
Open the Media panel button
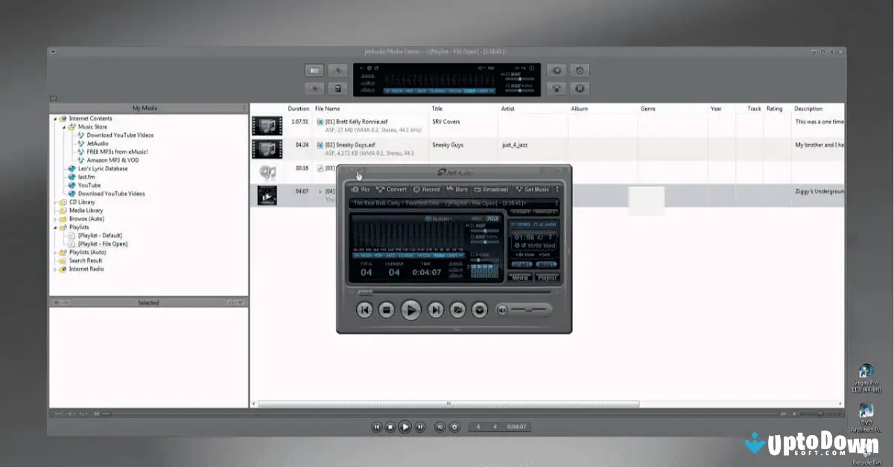[x=519, y=277]
